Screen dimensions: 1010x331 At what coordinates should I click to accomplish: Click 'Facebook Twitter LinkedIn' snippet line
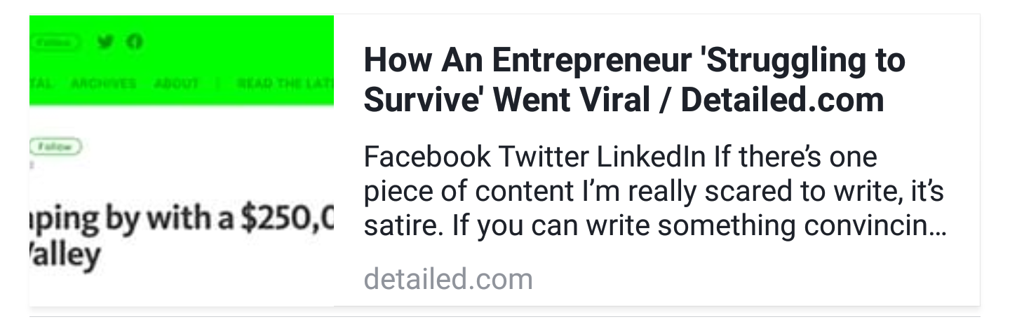click(534, 157)
